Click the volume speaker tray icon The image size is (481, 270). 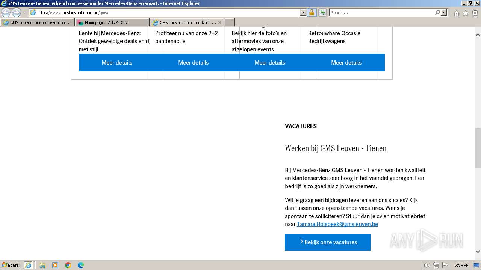(427, 265)
